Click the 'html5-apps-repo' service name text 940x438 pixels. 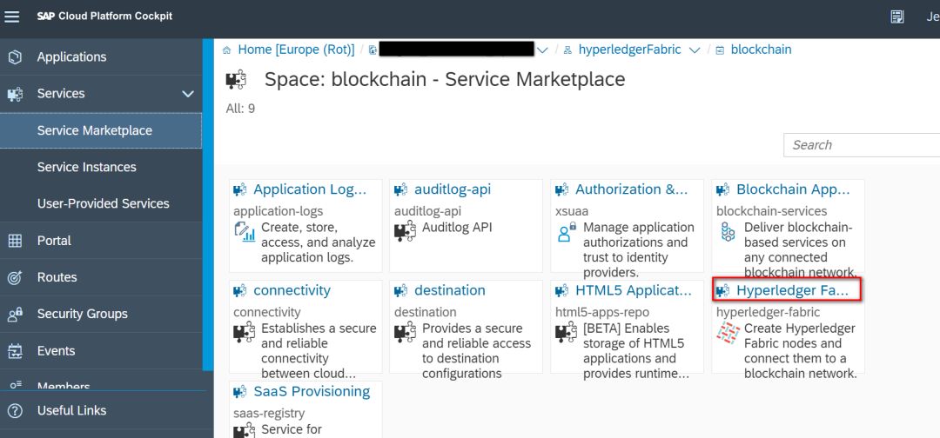tap(602, 312)
